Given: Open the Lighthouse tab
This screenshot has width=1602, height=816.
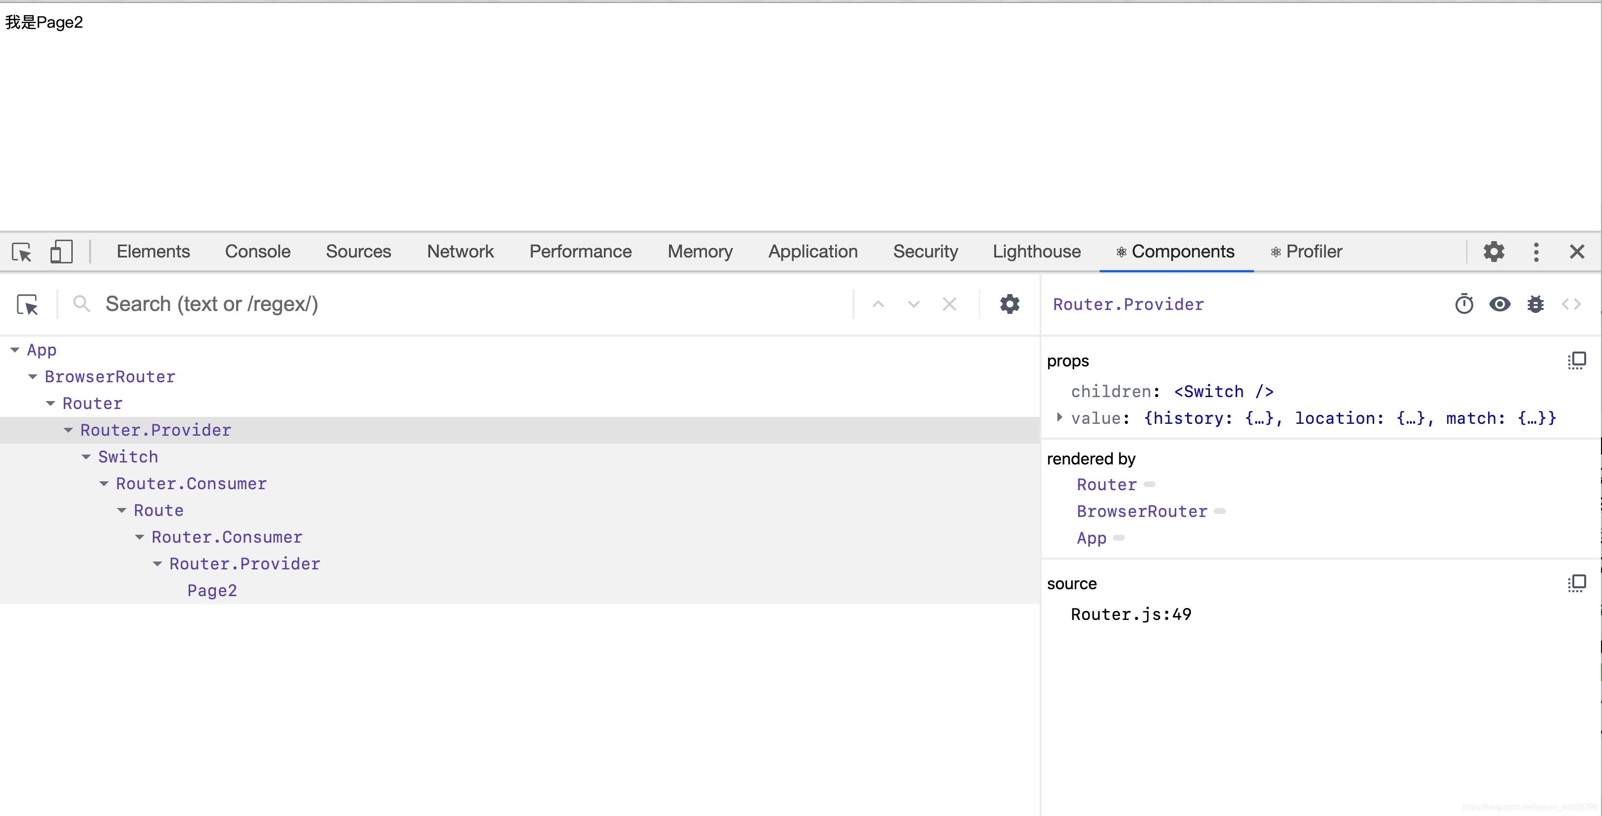Looking at the screenshot, I should pos(1037,252).
